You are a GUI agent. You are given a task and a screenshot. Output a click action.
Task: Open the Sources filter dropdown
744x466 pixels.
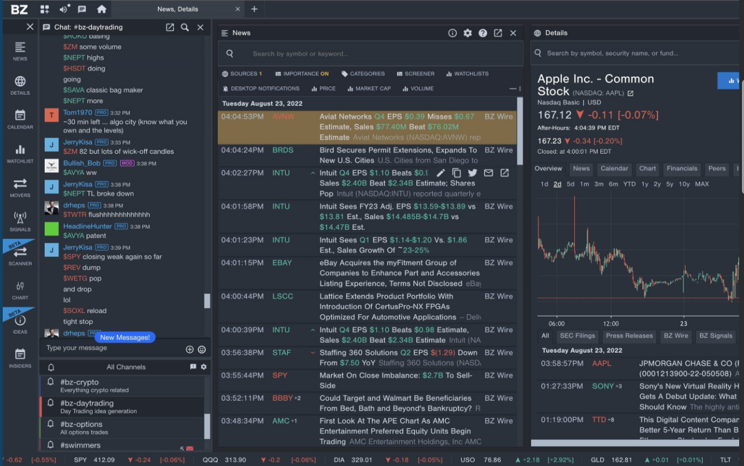pos(241,73)
